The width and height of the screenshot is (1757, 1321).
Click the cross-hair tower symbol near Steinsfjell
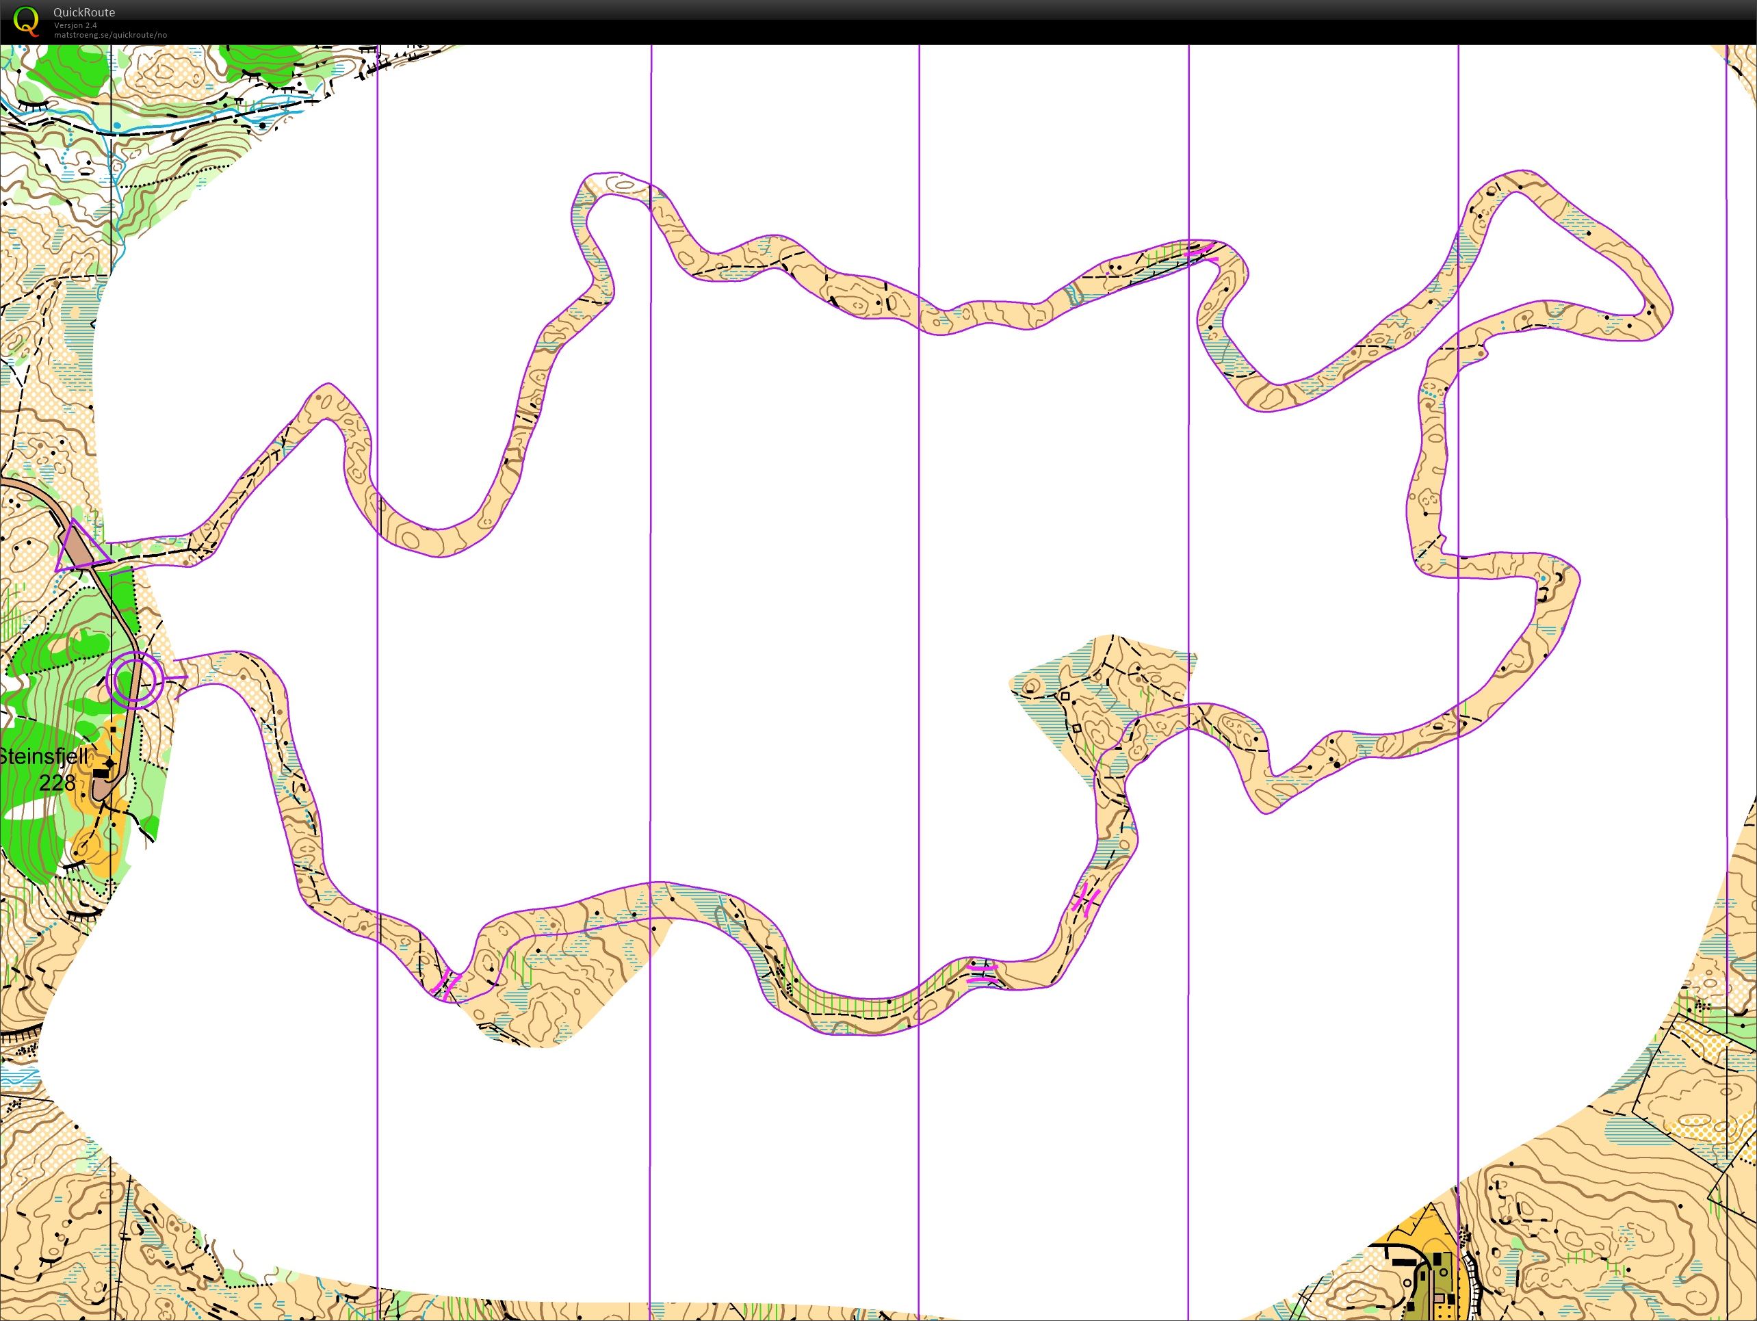coord(109,763)
